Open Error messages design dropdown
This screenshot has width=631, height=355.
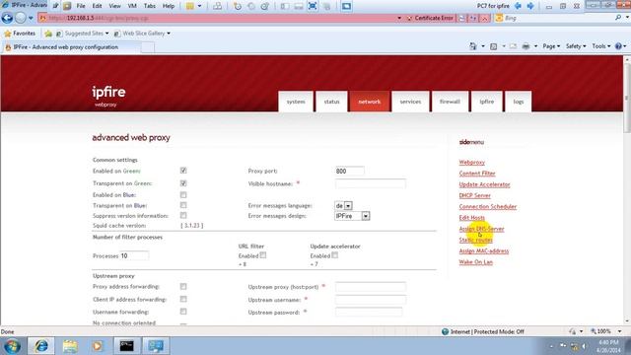(x=352, y=216)
